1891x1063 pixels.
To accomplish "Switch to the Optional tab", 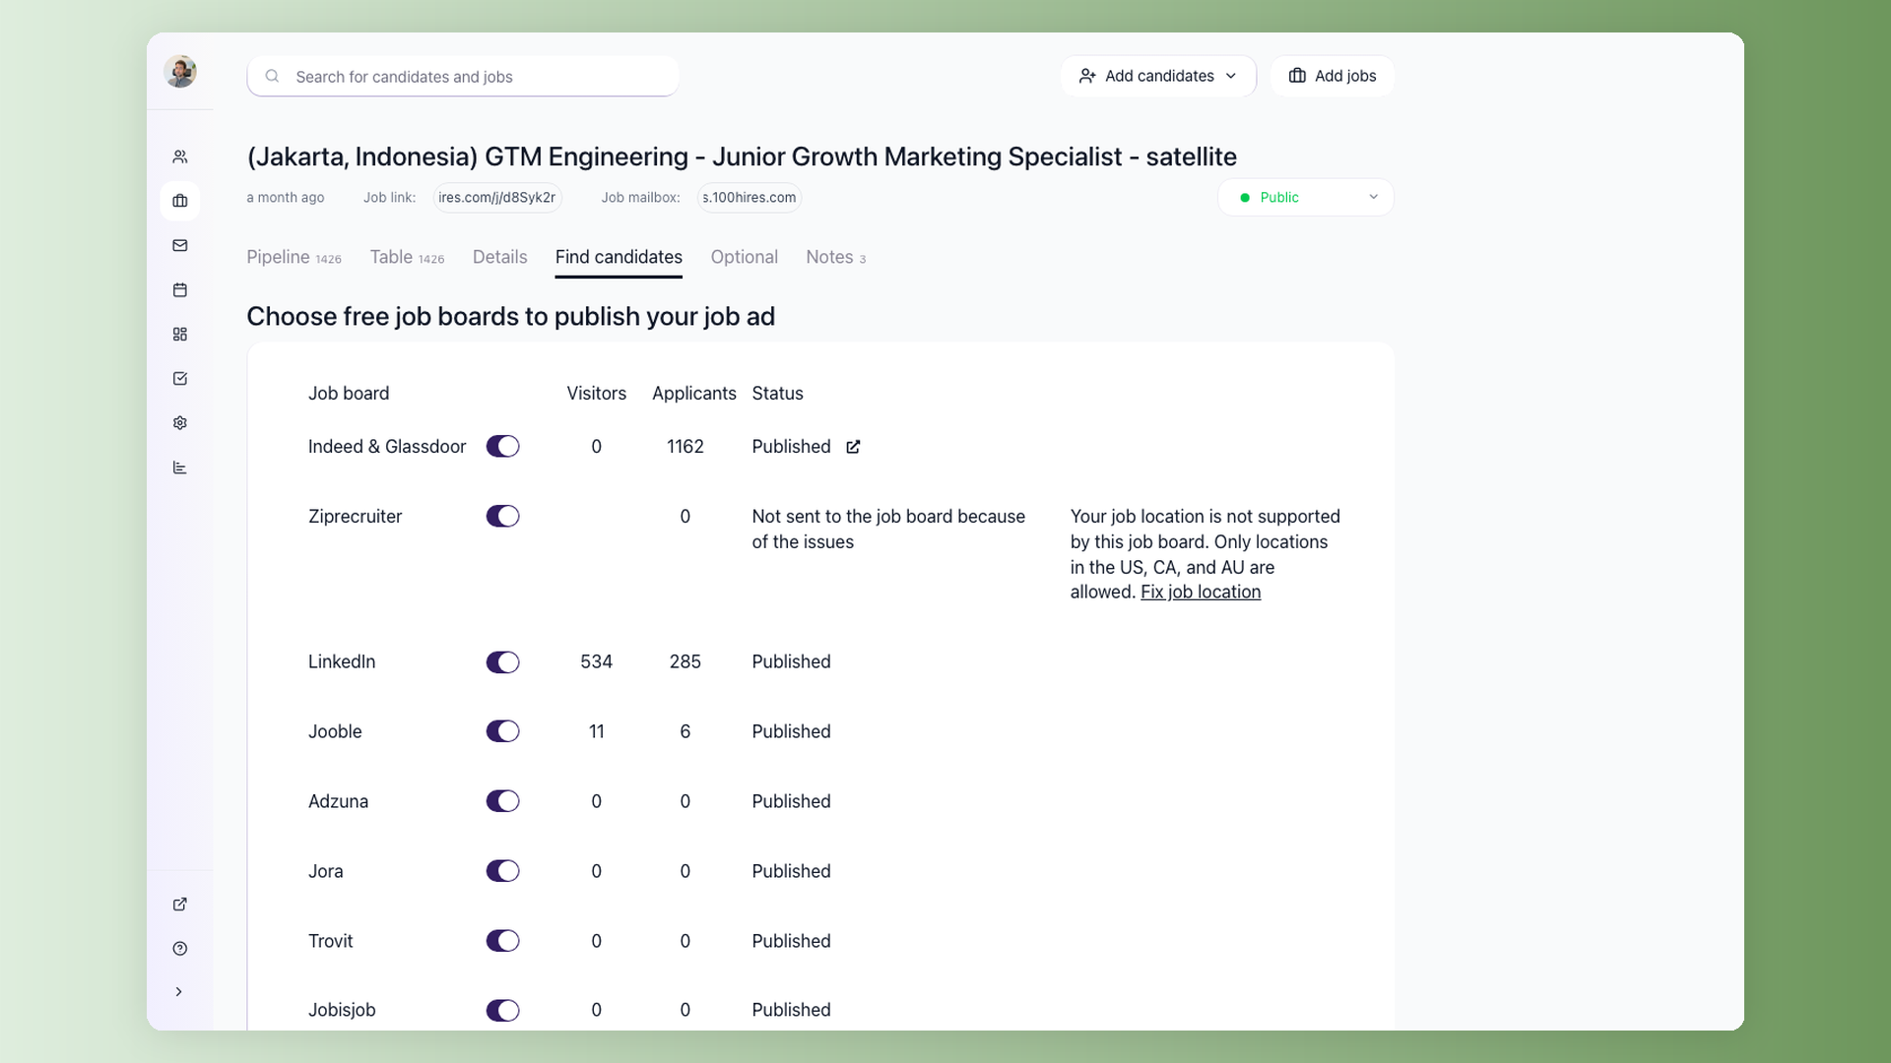I will pos(745,257).
